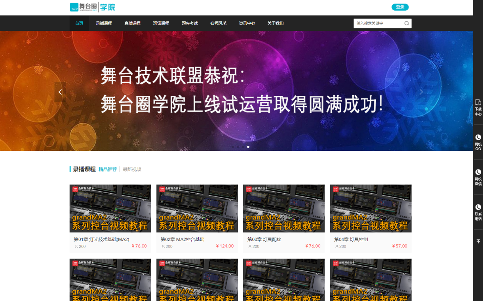Open 联系电话 in the sidebar
Viewport: 483px width, 301px height.
point(478,212)
